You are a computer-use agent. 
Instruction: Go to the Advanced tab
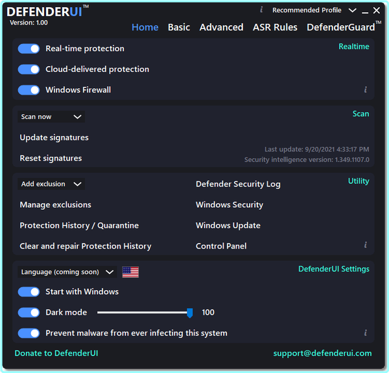pos(221,27)
